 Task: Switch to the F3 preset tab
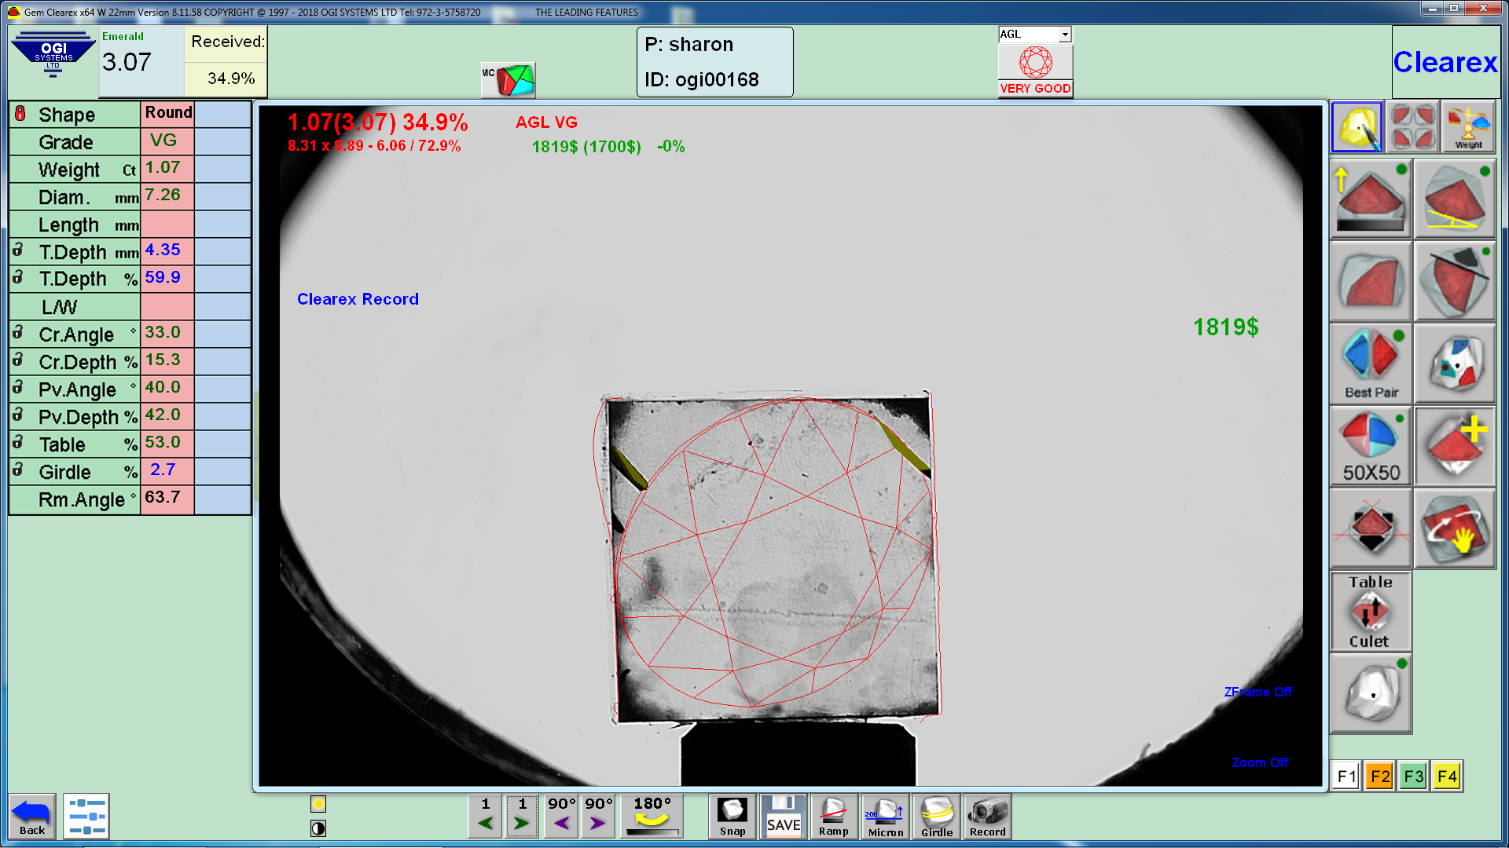click(1413, 777)
